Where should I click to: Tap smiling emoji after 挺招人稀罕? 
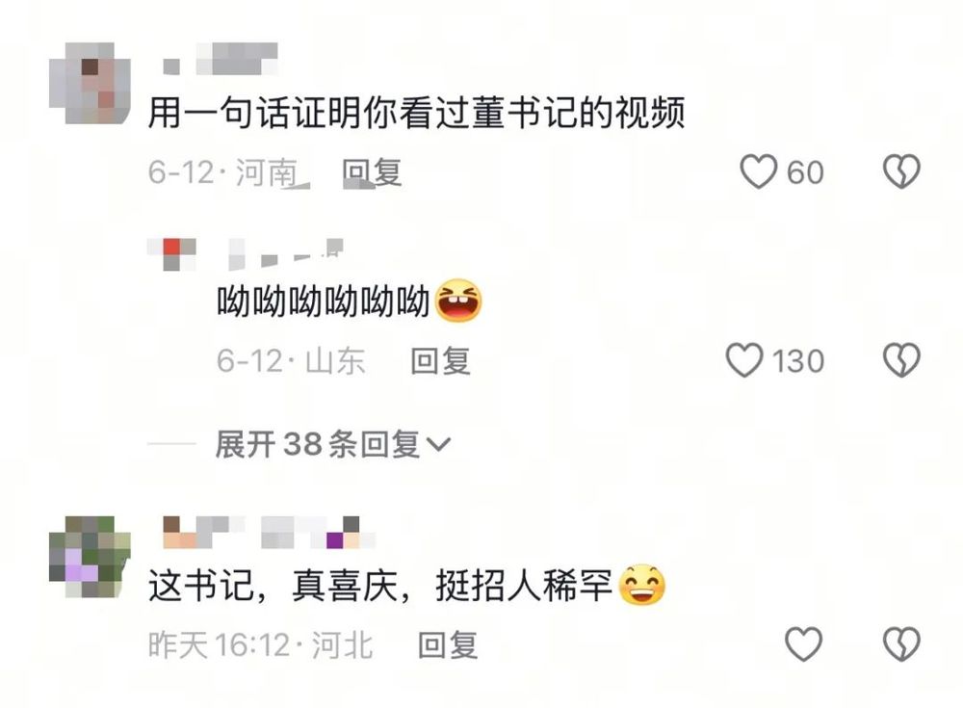[641, 585]
